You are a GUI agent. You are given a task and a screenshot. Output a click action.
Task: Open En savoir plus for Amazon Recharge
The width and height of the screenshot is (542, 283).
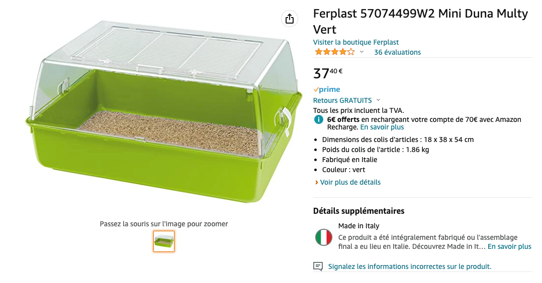tap(382, 127)
